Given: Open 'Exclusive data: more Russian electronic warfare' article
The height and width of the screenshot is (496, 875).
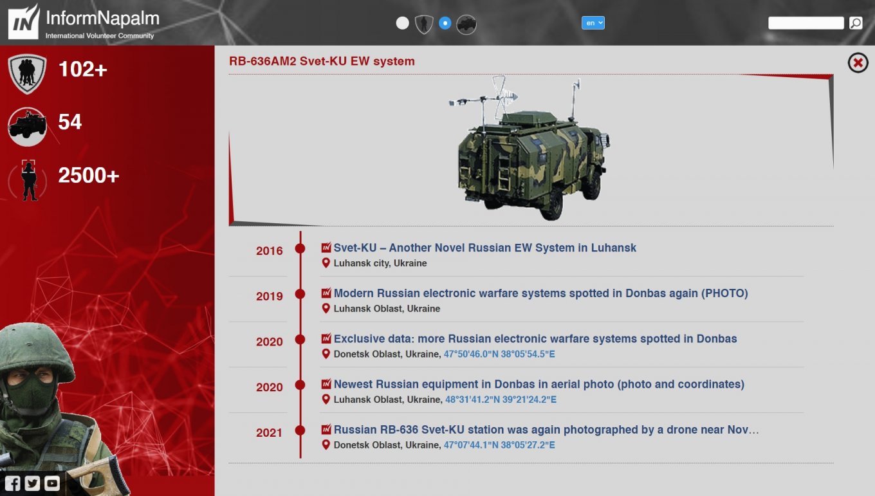Looking at the screenshot, I should coord(535,338).
